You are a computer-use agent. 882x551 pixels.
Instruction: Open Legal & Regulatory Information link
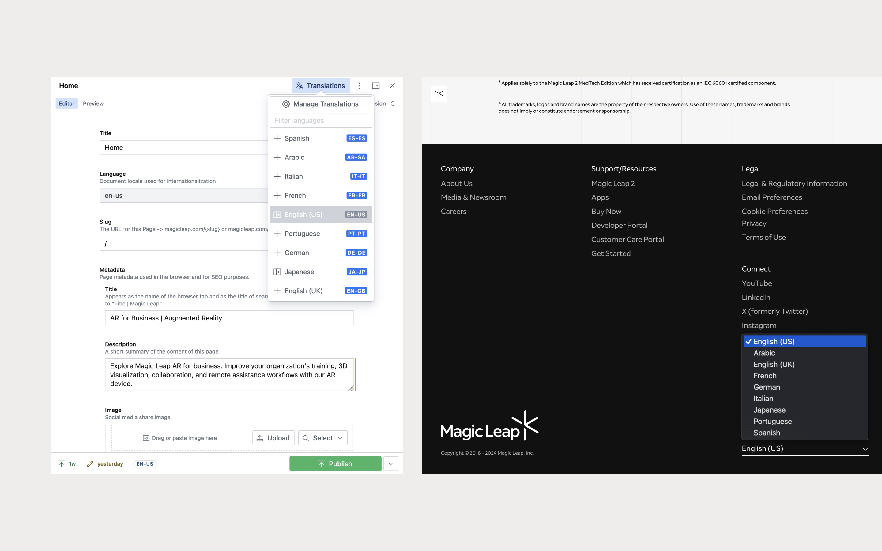794,183
